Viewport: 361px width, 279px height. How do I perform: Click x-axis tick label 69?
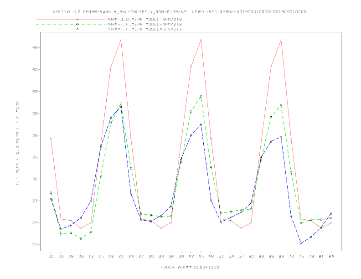click(x=281, y=256)
